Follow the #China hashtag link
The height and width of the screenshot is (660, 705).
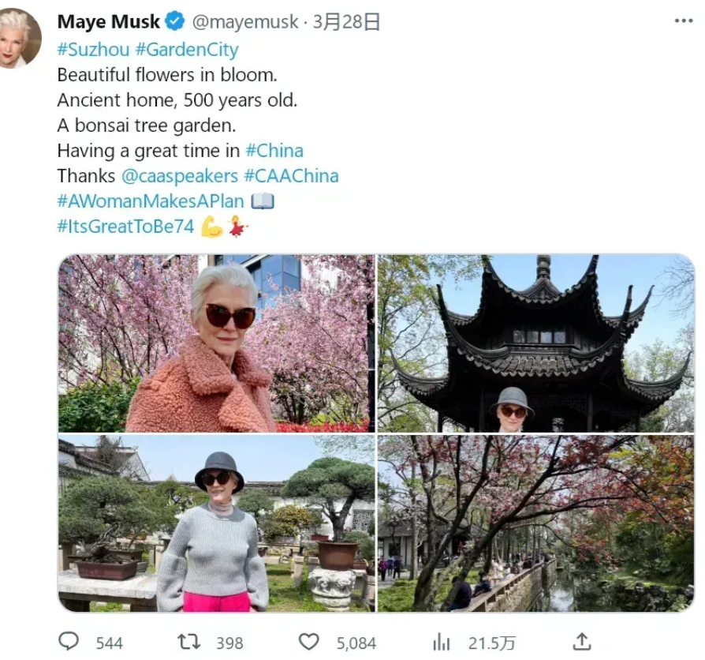pos(274,150)
